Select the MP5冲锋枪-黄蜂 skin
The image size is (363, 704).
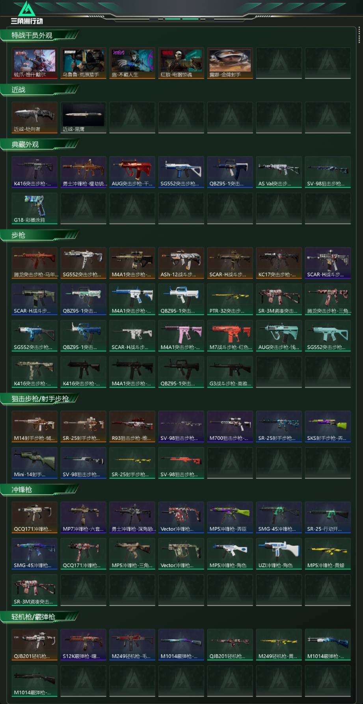click(328, 554)
